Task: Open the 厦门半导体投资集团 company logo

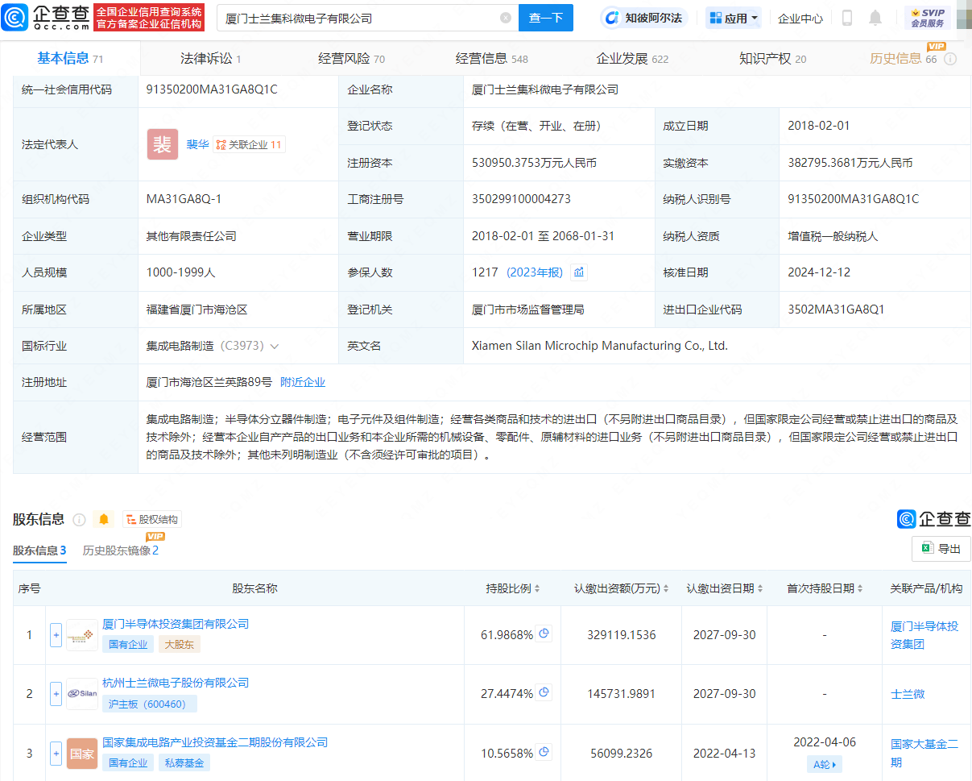Action: [81, 635]
